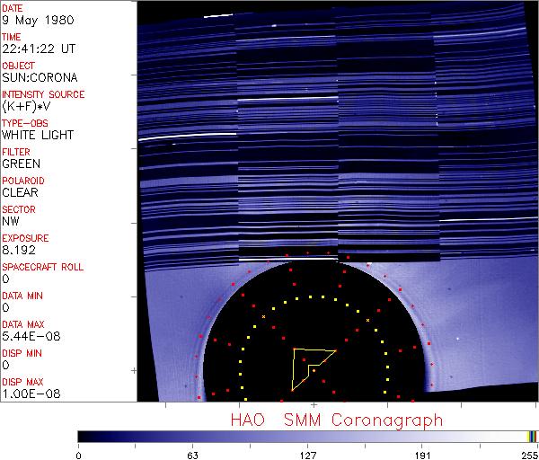Click the date value 9 May 1980
539x460 pixels.
(x=31, y=20)
